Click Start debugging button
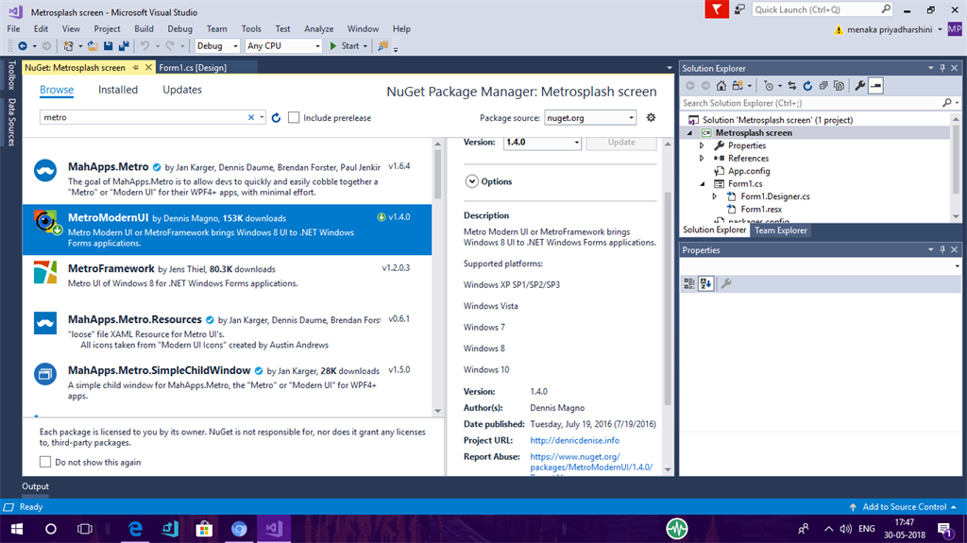 [x=345, y=45]
